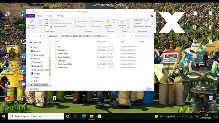Select Bureau in the navigation pane

pos(36,51)
